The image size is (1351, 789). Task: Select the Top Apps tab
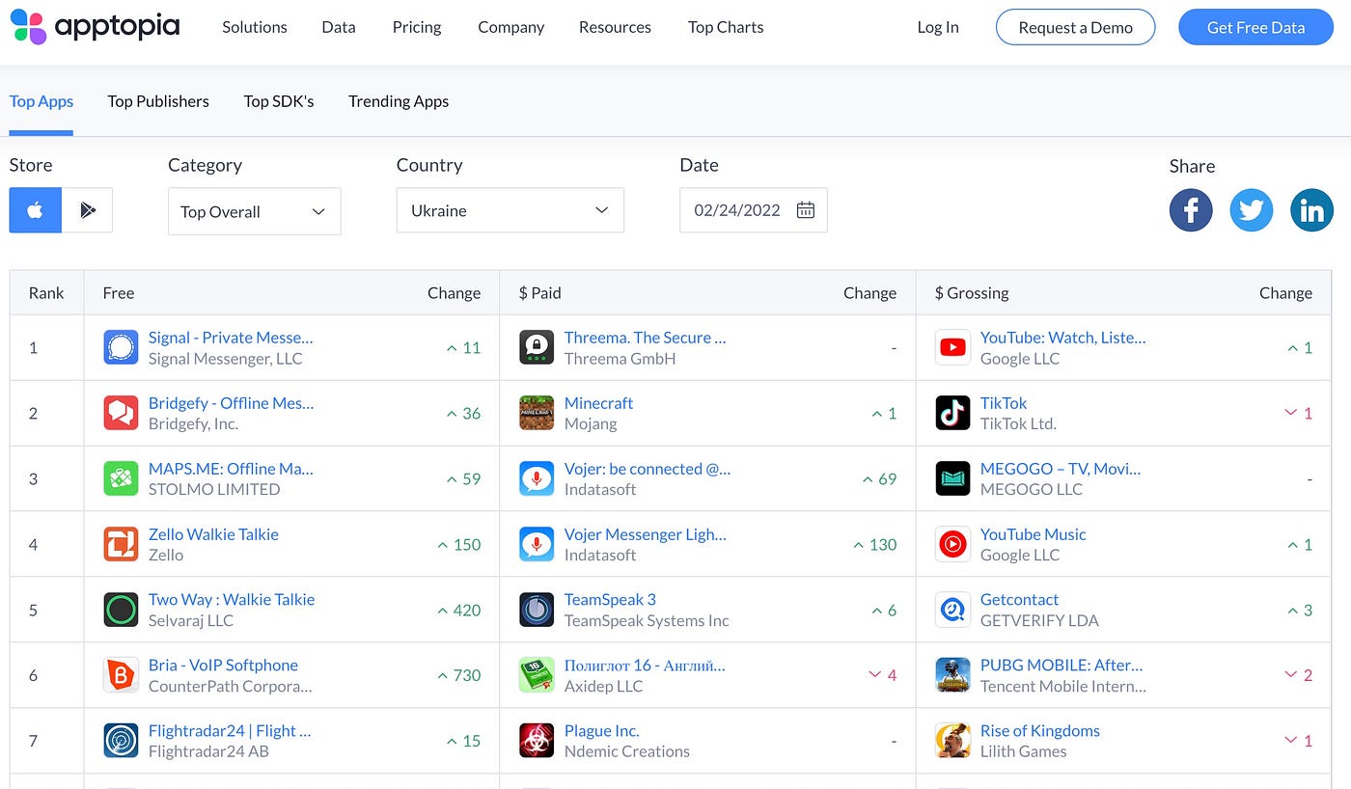pyautogui.click(x=41, y=101)
